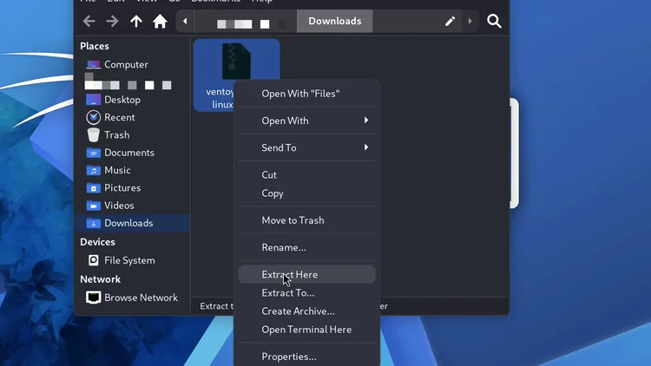Choose Rename... in context menu
The image size is (651, 366).
[x=306, y=247]
